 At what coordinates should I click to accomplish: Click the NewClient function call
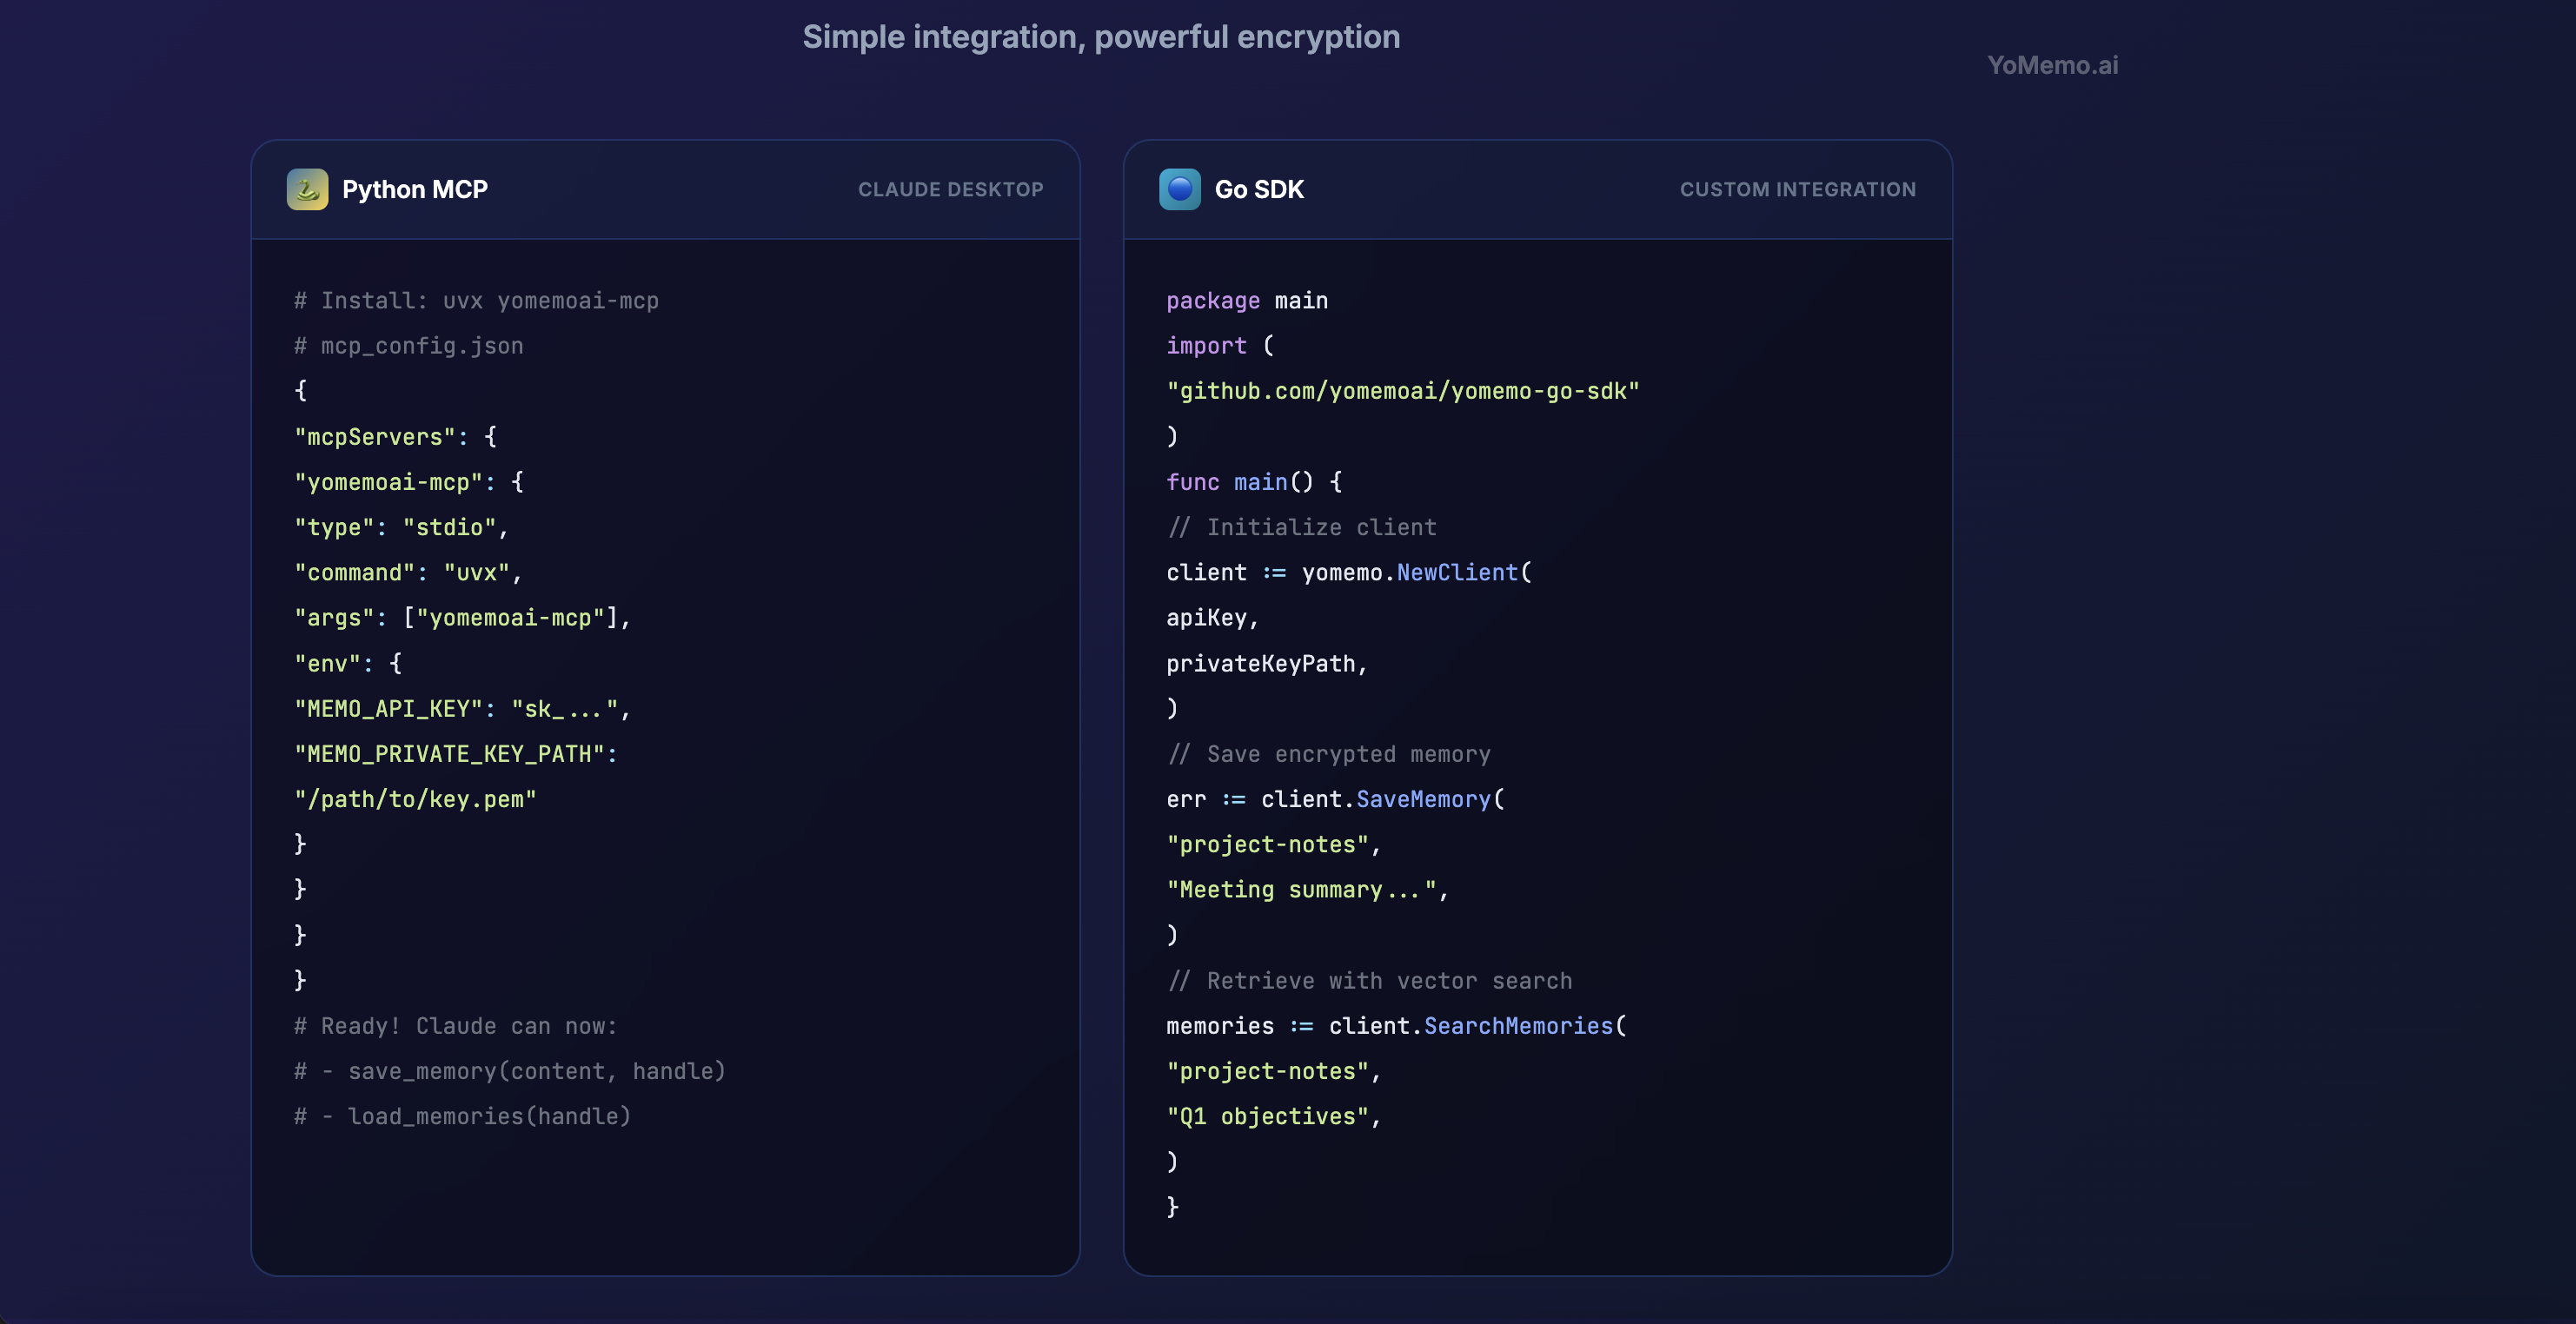(x=1456, y=573)
